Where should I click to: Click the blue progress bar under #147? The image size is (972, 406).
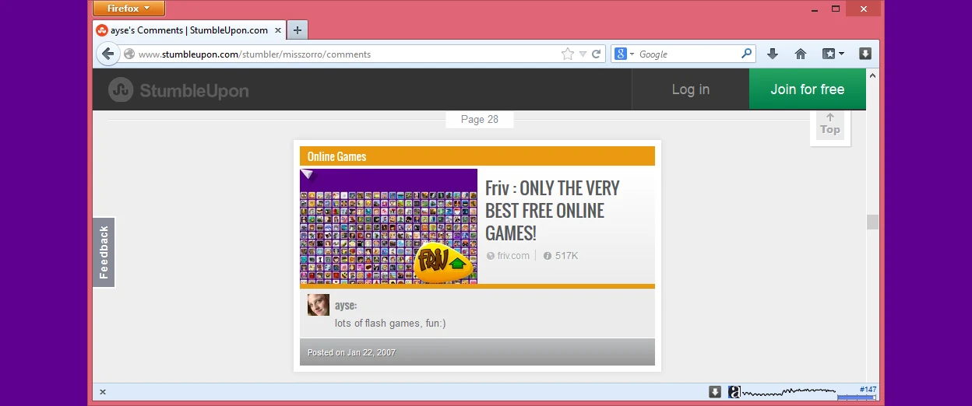click(x=856, y=397)
